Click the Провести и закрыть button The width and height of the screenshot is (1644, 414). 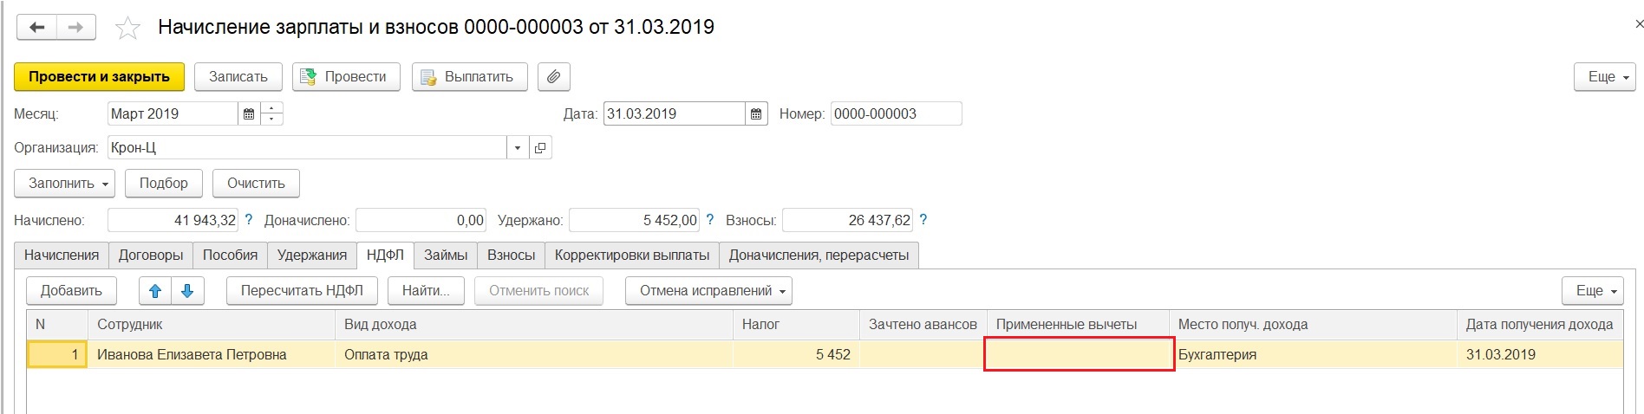tap(99, 76)
